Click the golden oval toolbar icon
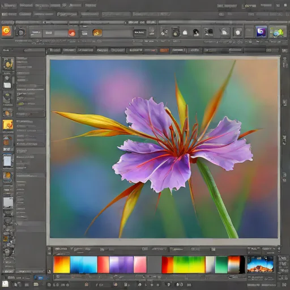The height and width of the screenshot is (290, 290). point(97,33)
